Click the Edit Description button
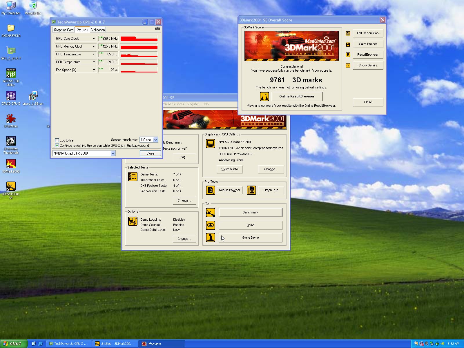This screenshot has width=464, height=348. coord(368,33)
